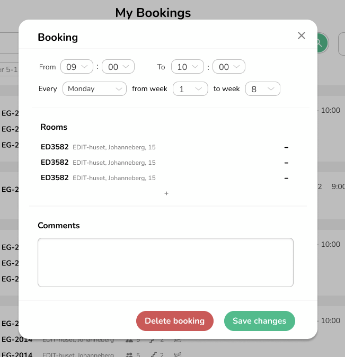Click the My Bookings page heading

[153, 12]
